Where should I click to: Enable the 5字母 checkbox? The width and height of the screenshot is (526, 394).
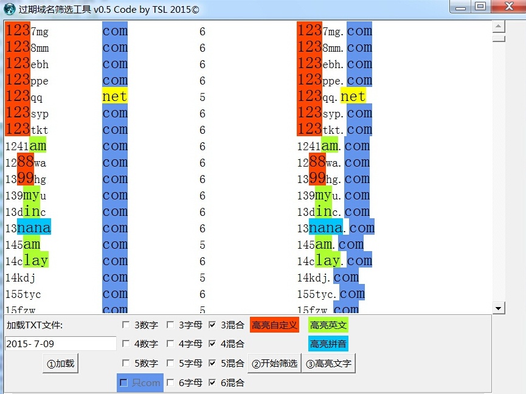click(170, 363)
